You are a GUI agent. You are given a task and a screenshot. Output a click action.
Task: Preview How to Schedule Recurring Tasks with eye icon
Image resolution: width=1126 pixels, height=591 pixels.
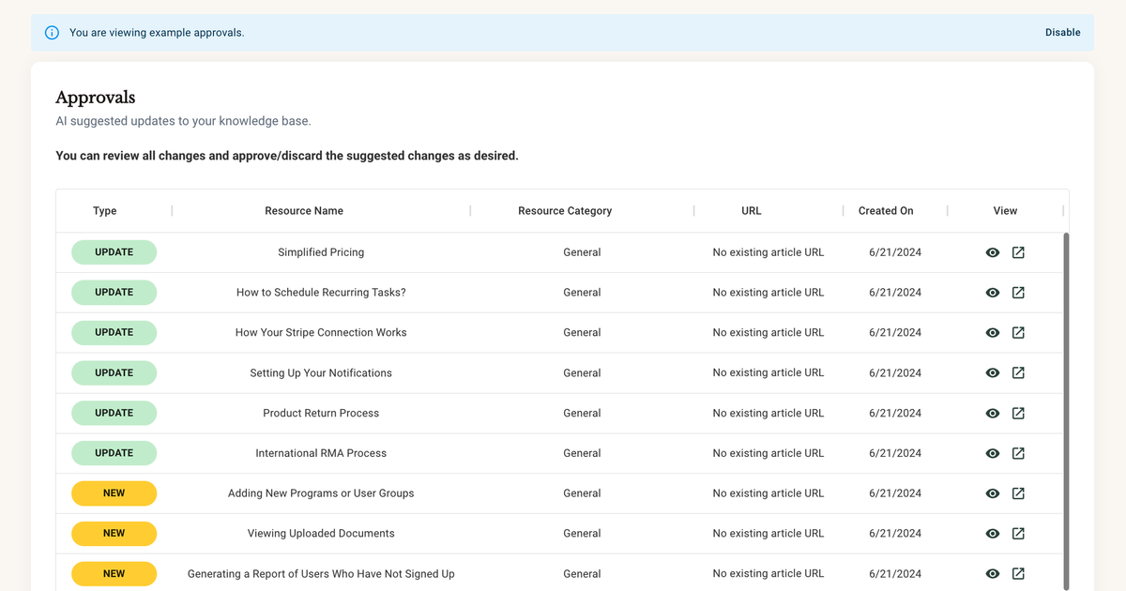pos(992,293)
